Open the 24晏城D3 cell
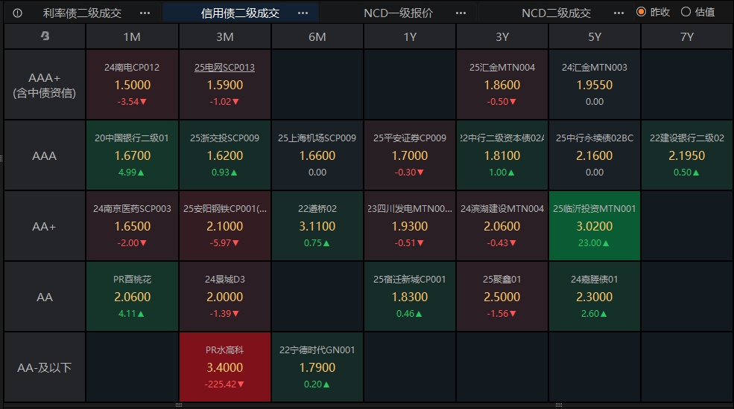The width and height of the screenshot is (734, 409). tap(225, 297)
